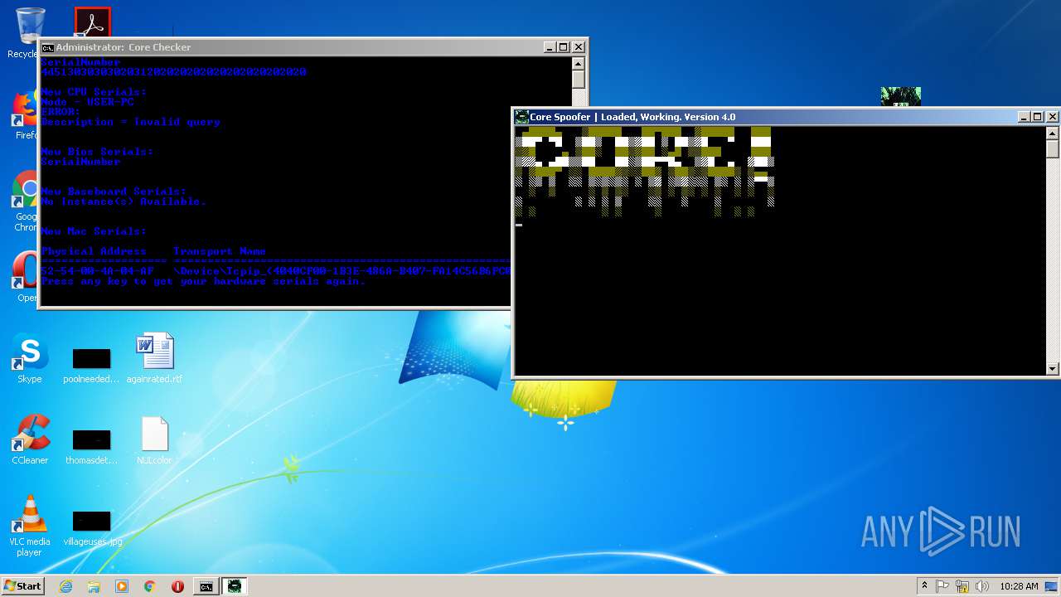The width and height of the screenshot is (1061, 597).
Task: Click Core Spoofer scrollbar down arrow
Action: pos(1053,369)
